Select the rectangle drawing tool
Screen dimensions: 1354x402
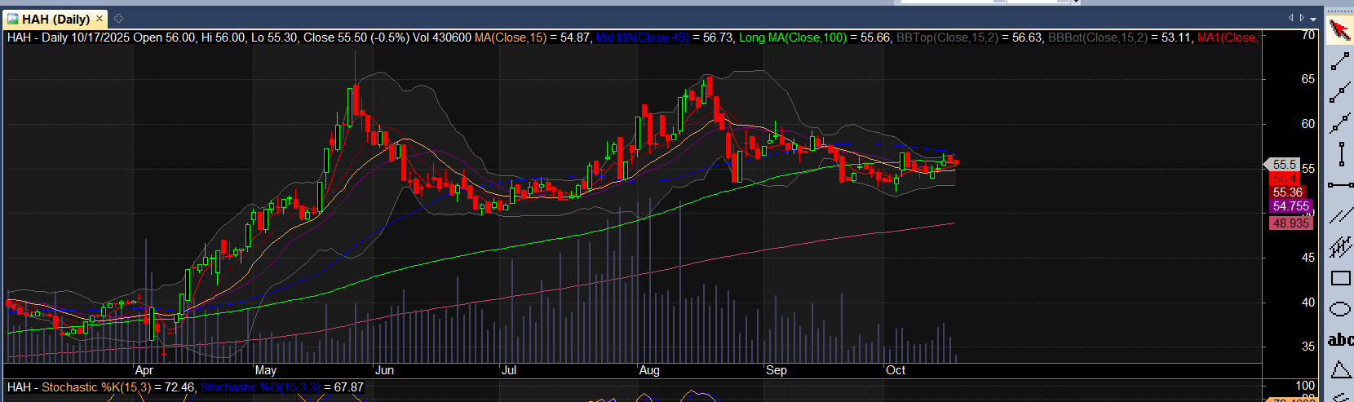tap(1339, 278)
